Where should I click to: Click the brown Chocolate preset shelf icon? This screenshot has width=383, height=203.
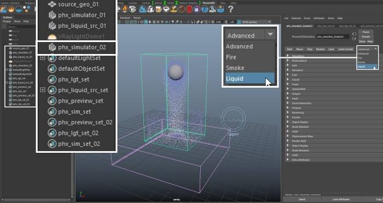(182, 9)
